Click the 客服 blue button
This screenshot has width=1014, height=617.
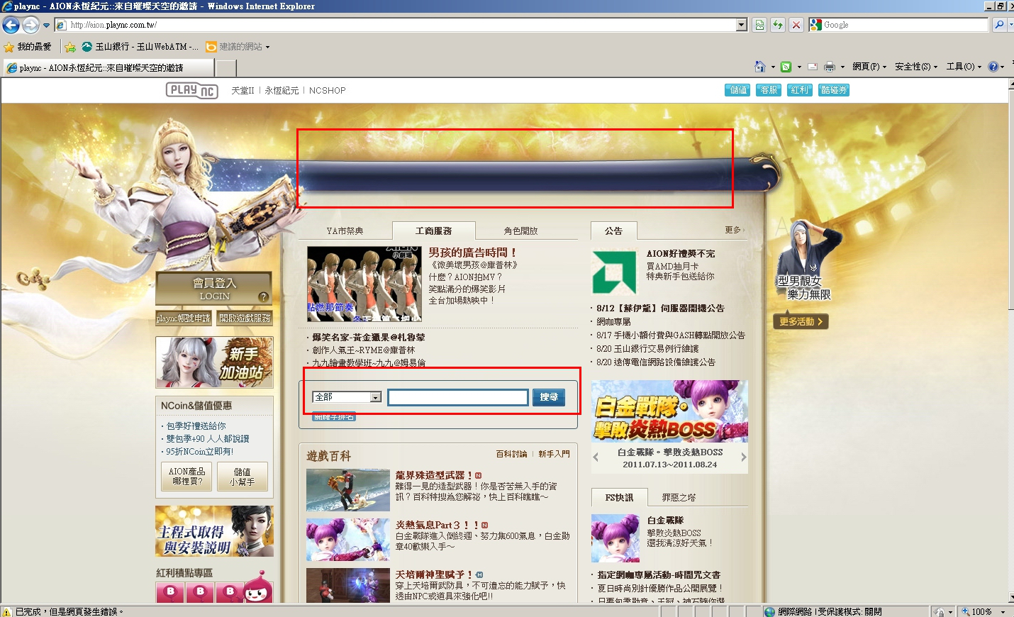point(768,90)
